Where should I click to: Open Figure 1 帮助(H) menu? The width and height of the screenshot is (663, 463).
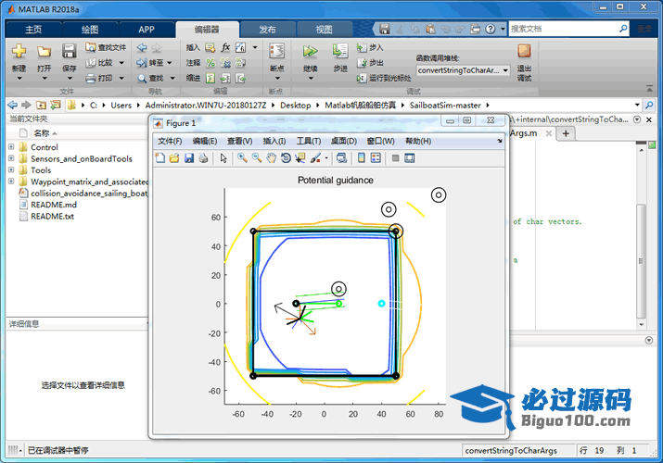[418, 141]
